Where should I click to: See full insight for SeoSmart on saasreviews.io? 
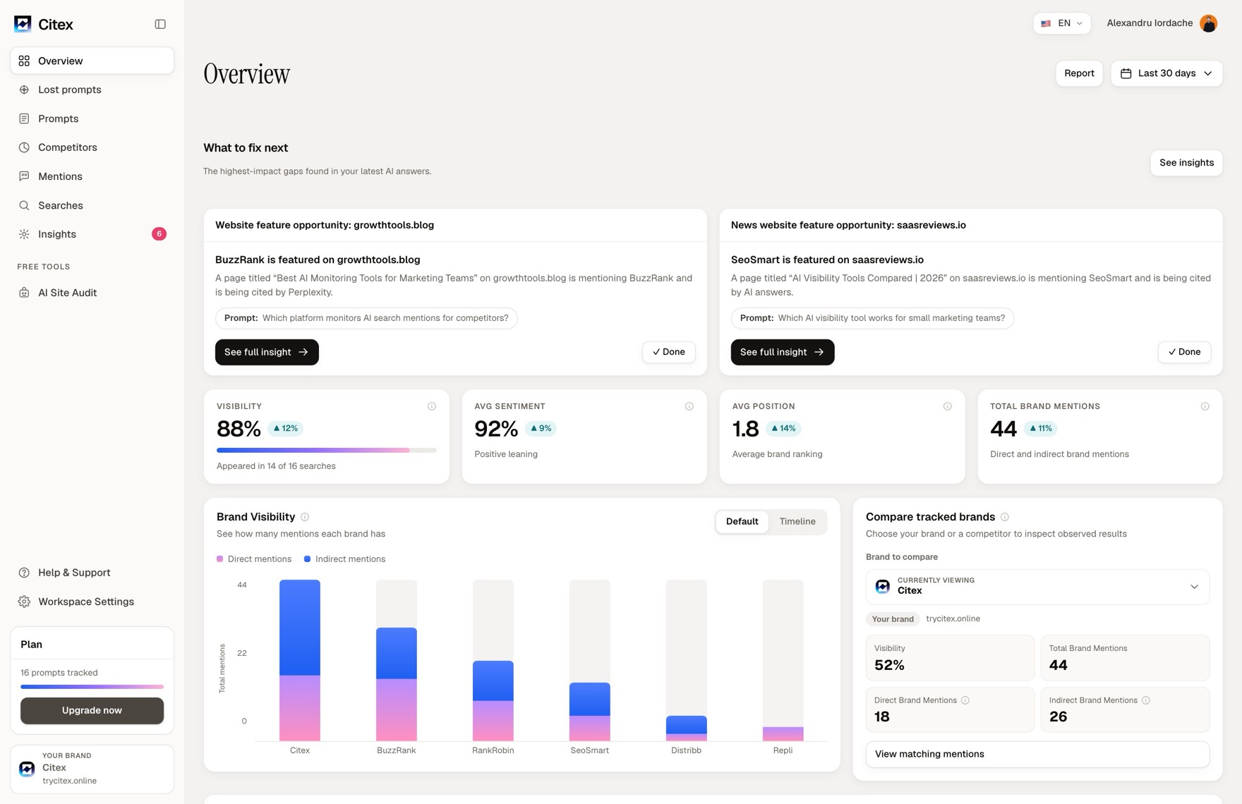click(783, 352)
